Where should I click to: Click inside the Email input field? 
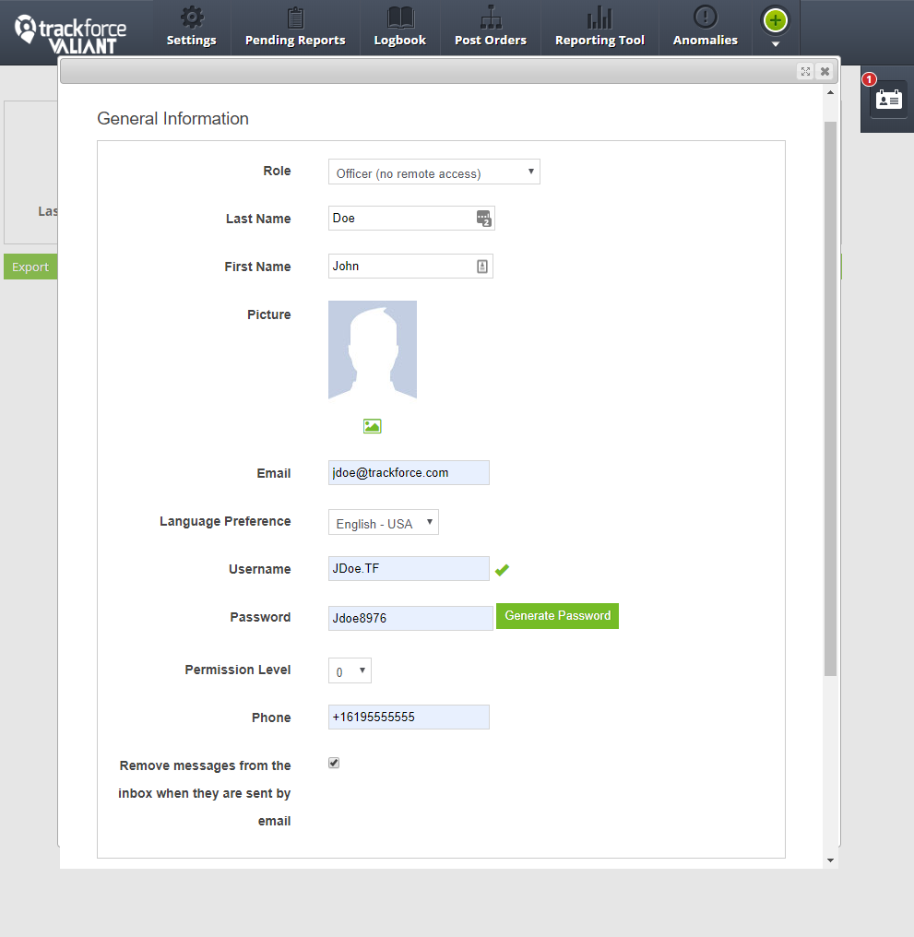pos(409,472)
